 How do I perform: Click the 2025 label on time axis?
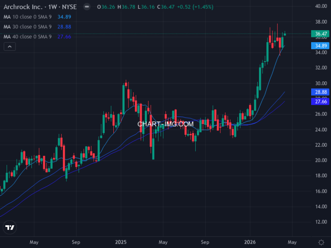[x=121, y=242]
